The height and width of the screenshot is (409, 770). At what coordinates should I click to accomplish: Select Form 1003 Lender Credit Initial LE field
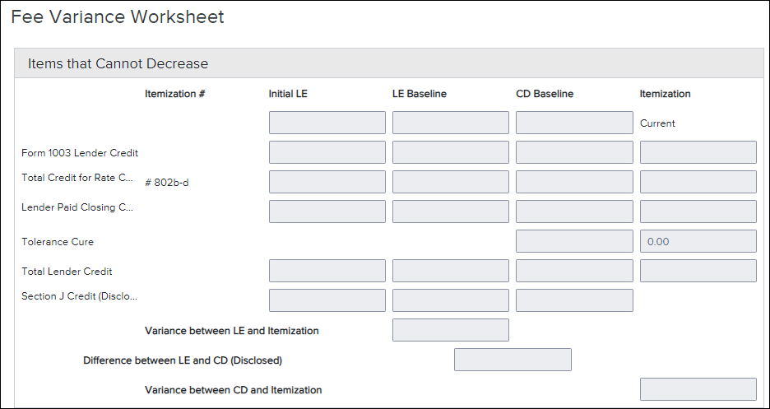tap(327, 152)
